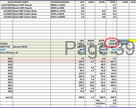Select the 2010 total 81.9 cell
Viewport: 136px width, 108px height.
click(x=111, y=91)
